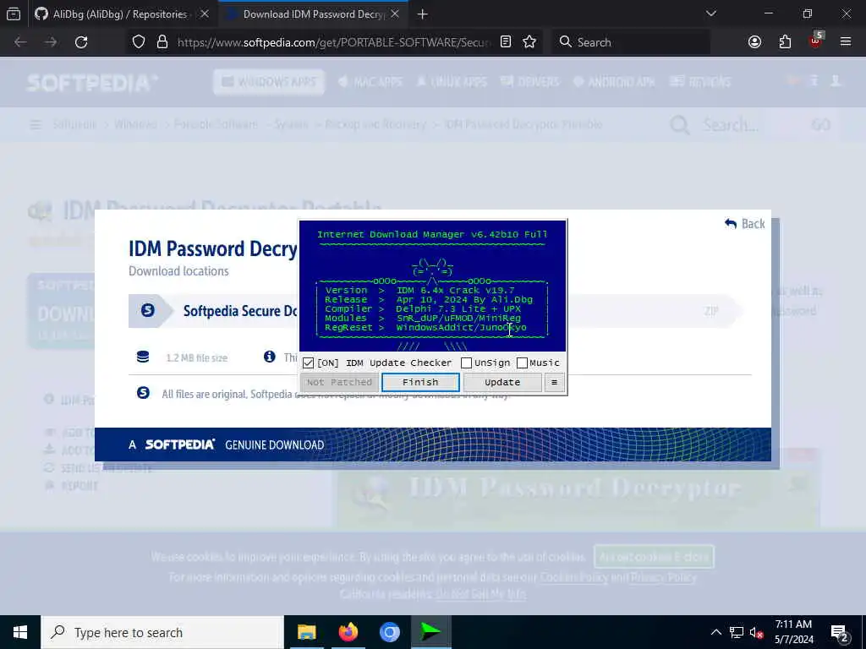Click the Not Patched status button
Image resolution: width=866 pixels, height=649 pixels.
340,382
